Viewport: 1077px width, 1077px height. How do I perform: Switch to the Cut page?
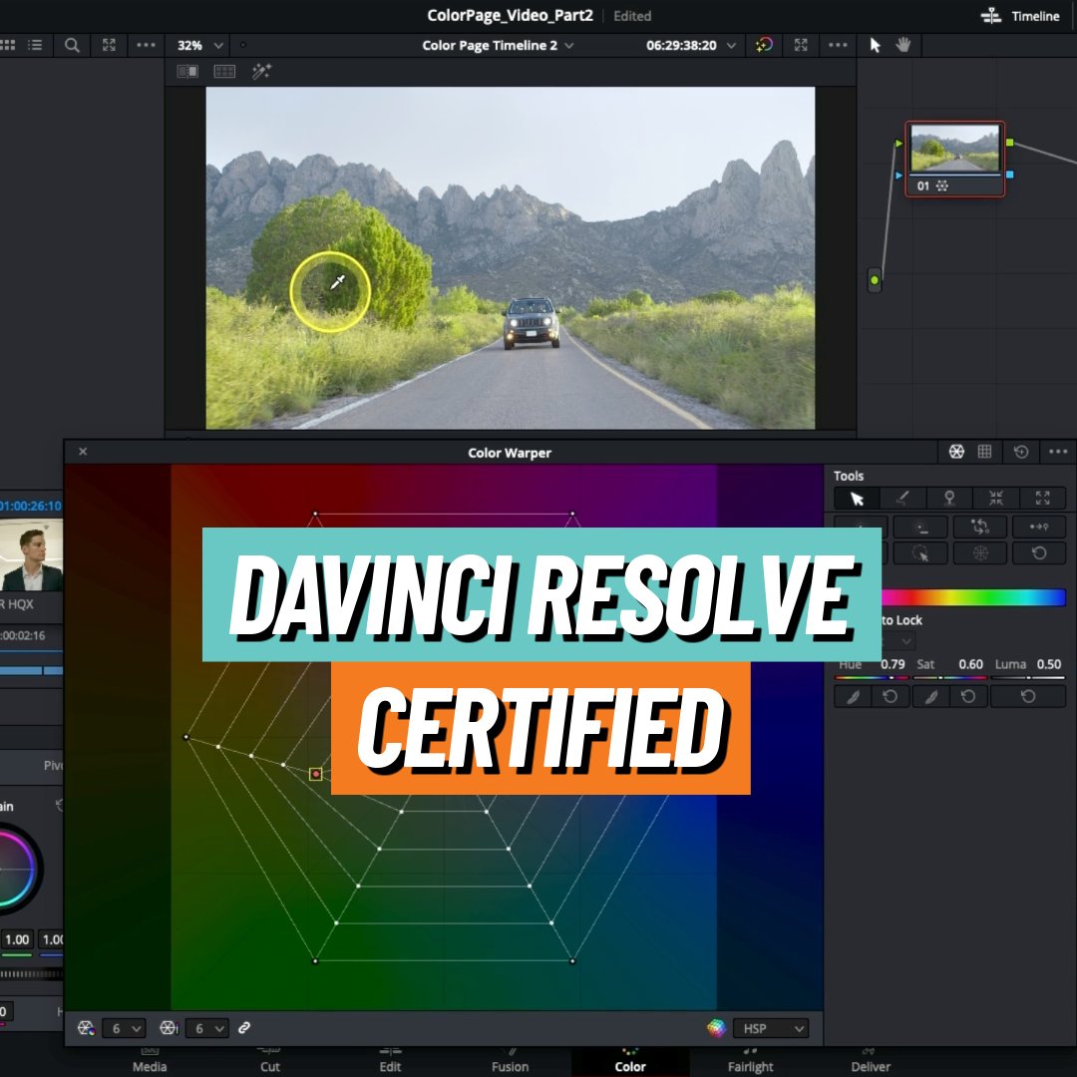[269, 1060]
